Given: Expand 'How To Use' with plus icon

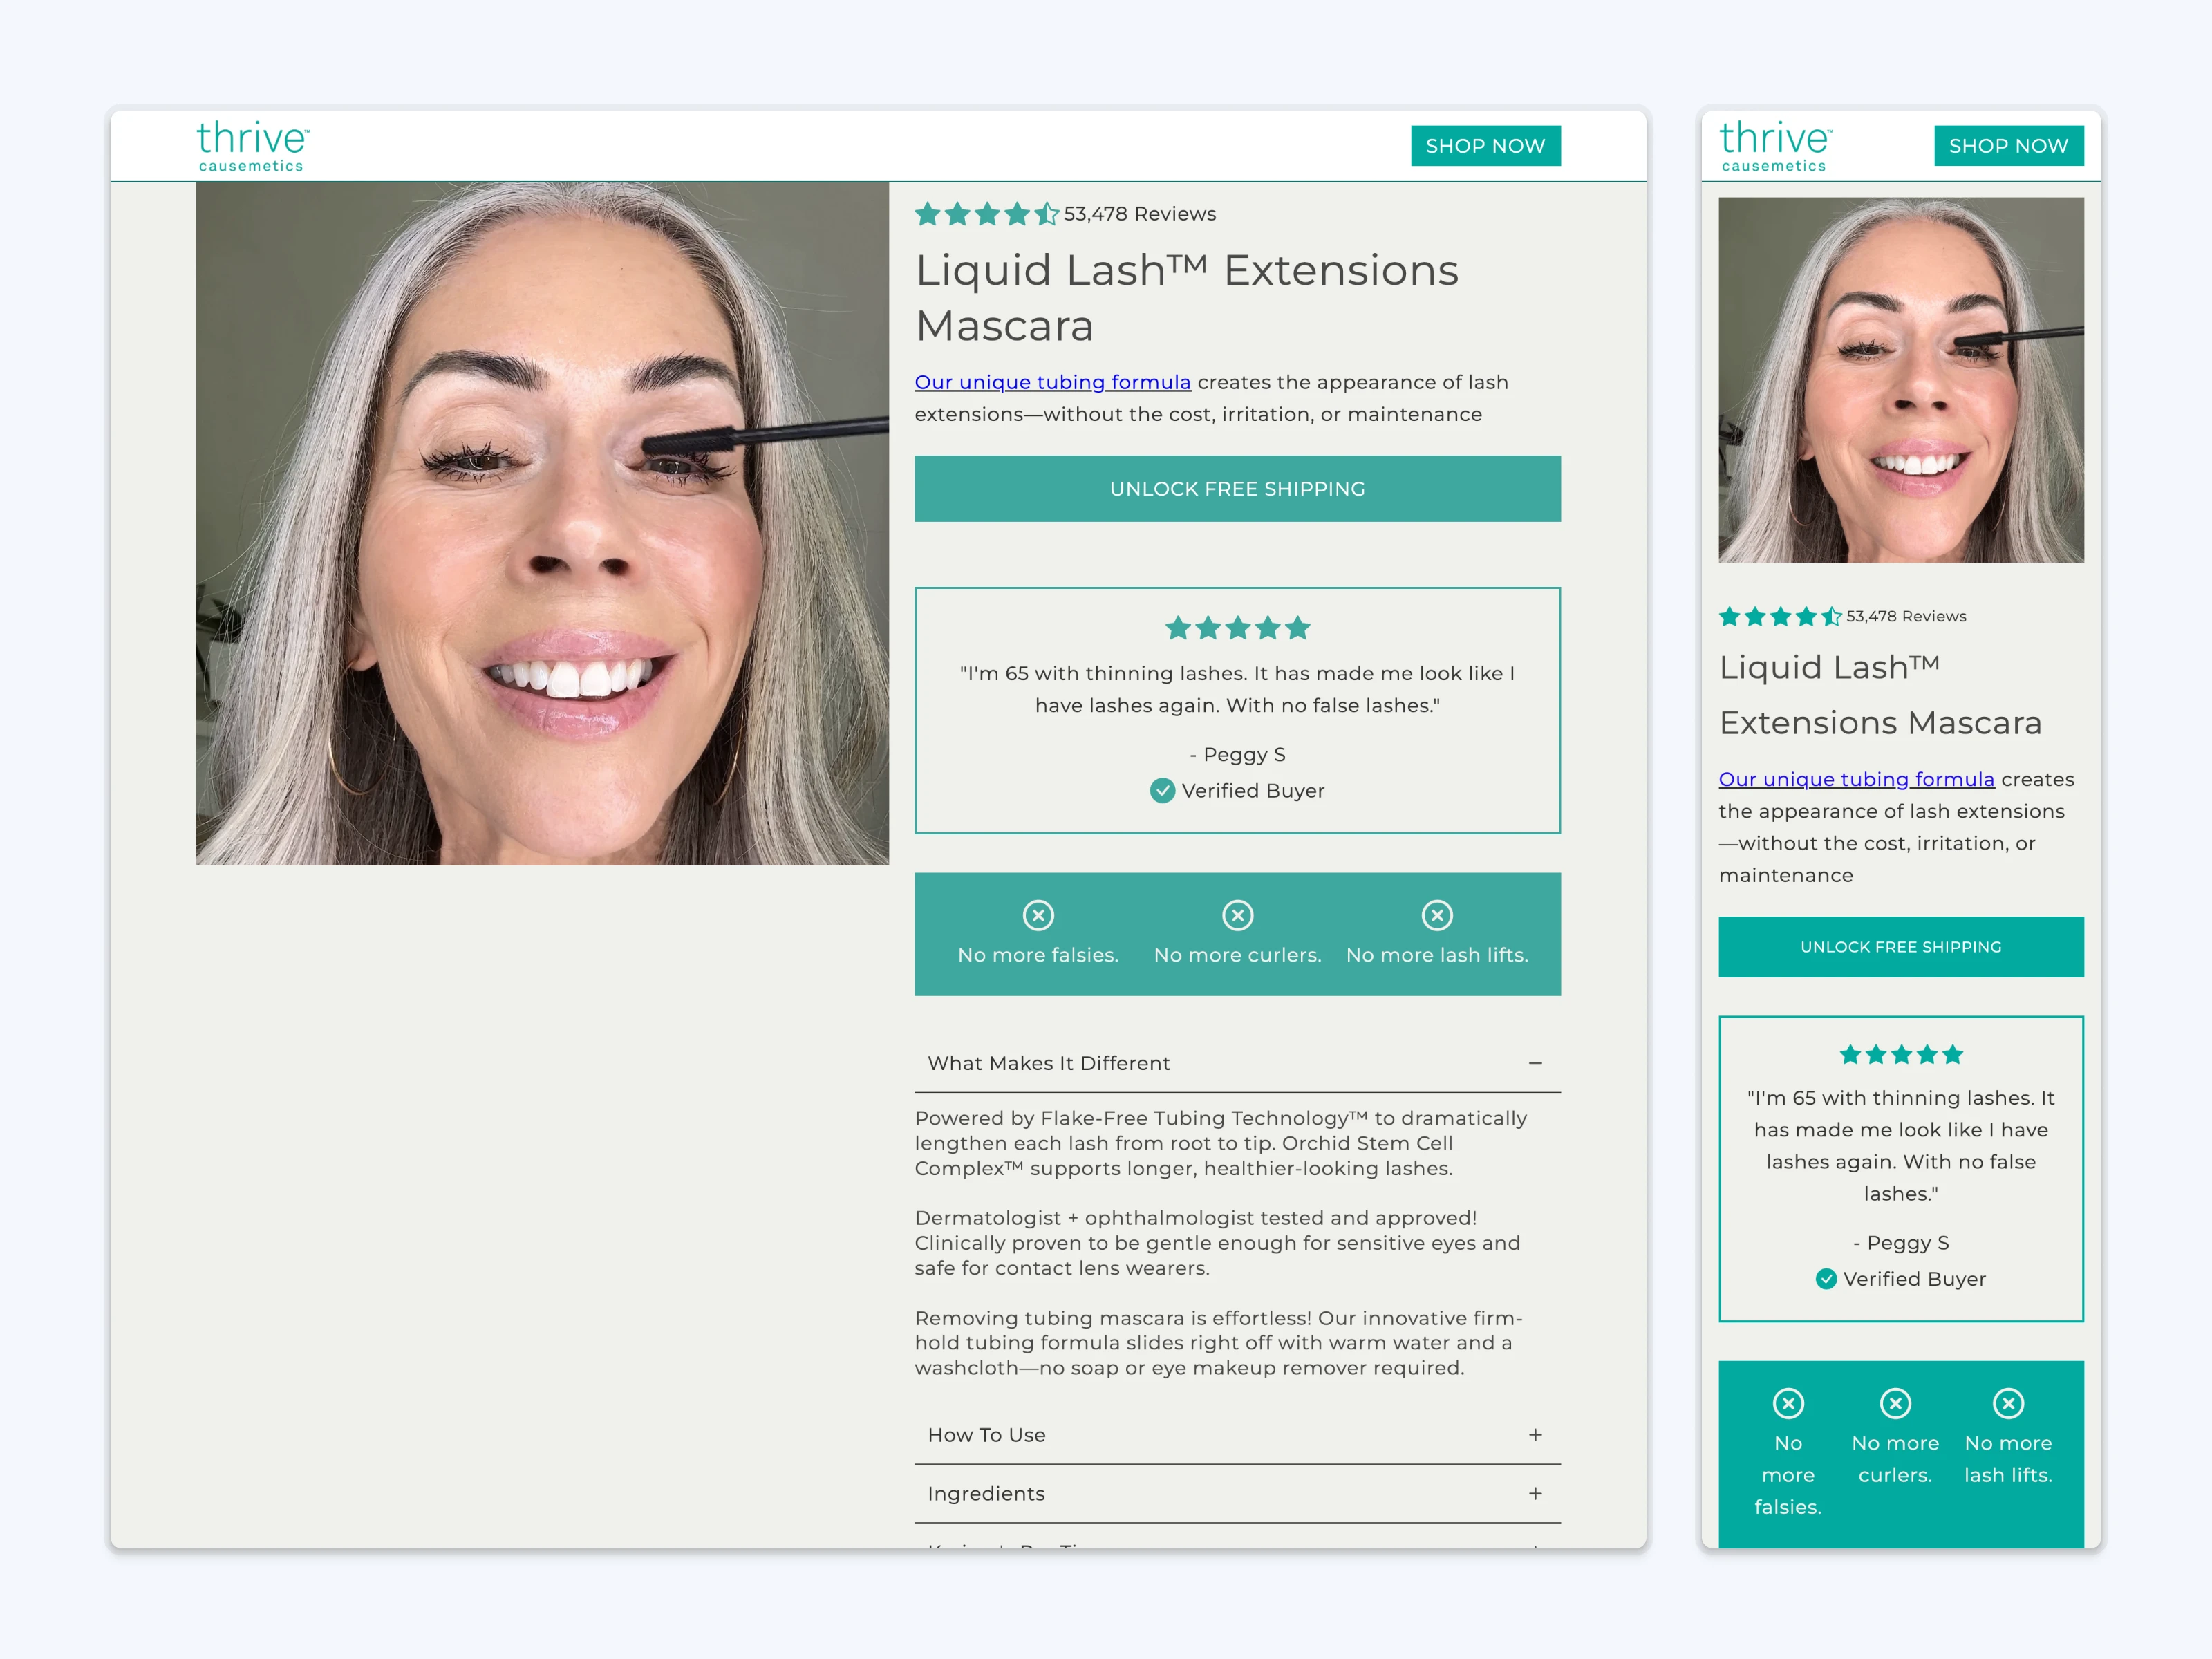Looking at the screenshot, I should pos(1535,1435).
